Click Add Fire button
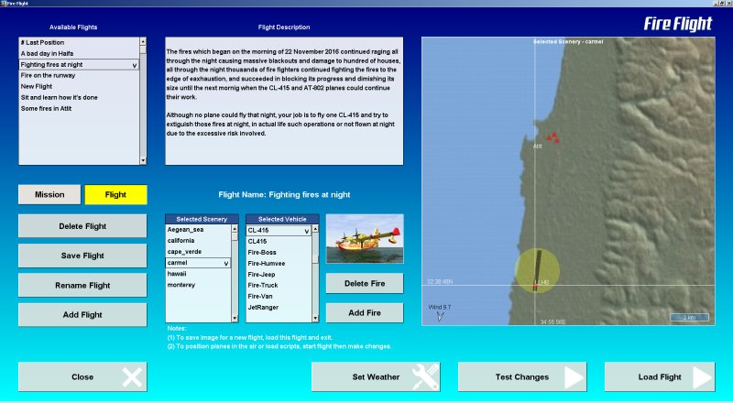The height and width of the screenshot is (403, 733). [365, 312]
